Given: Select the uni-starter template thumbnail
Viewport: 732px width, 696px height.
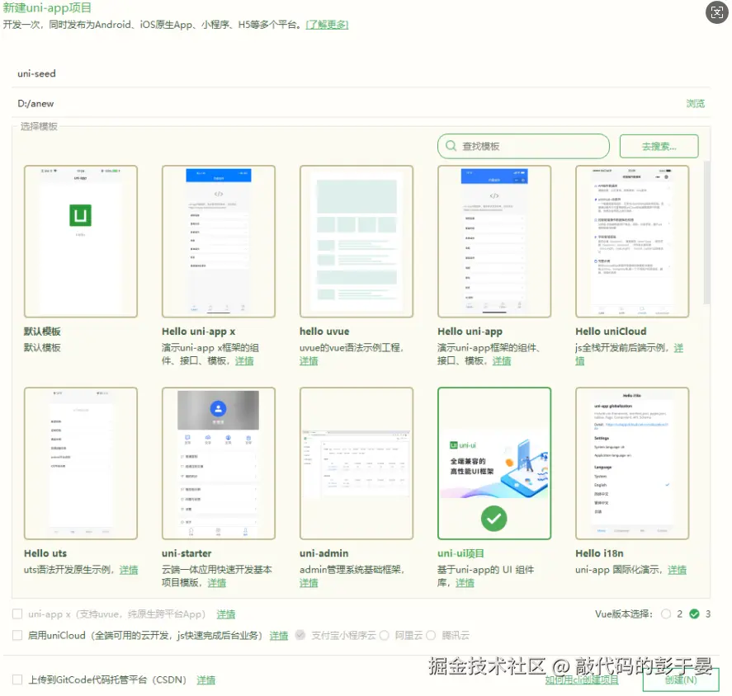Looking at the screenshot, I should [219, 463].
